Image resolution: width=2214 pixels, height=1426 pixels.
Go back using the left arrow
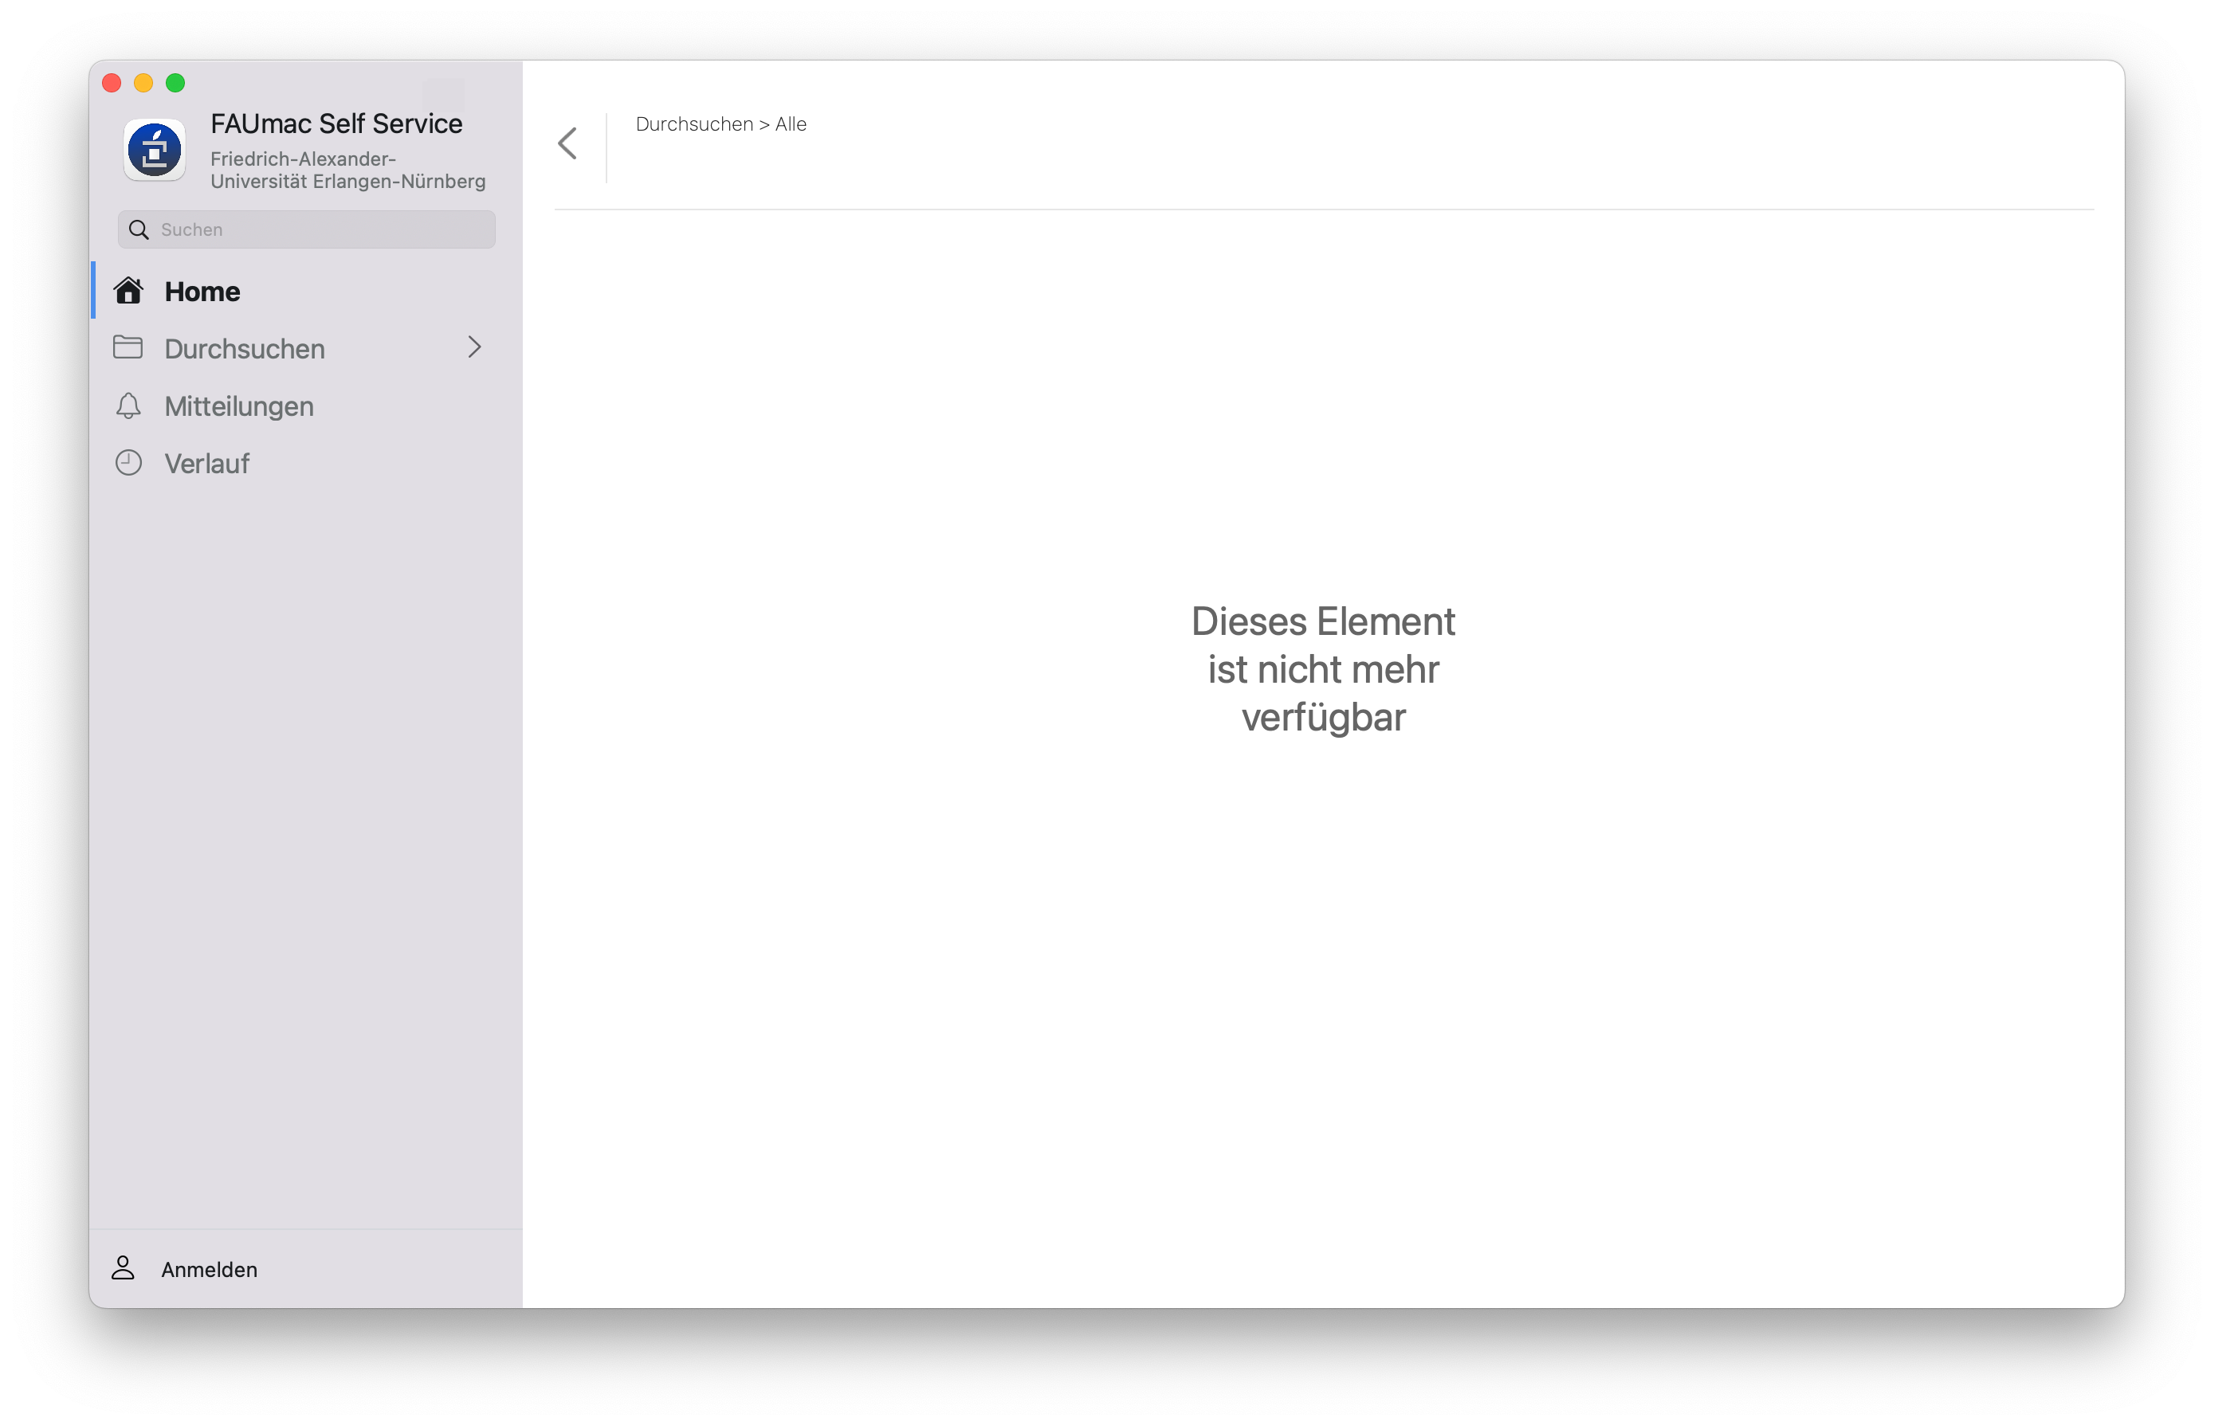pos(568,143)
